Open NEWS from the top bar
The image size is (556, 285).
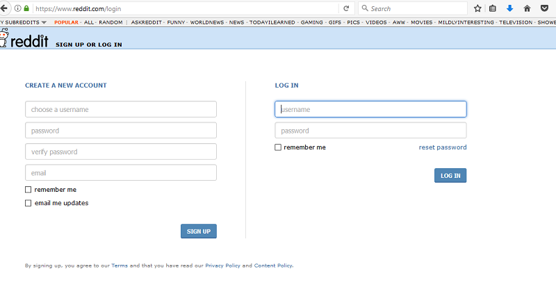(x=236, y=22)
